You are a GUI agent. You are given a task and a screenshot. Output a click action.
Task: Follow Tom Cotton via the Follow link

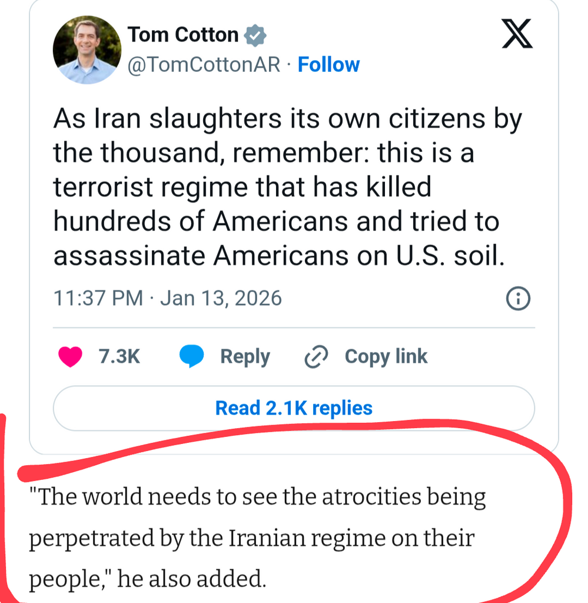[x=328, y=65]
